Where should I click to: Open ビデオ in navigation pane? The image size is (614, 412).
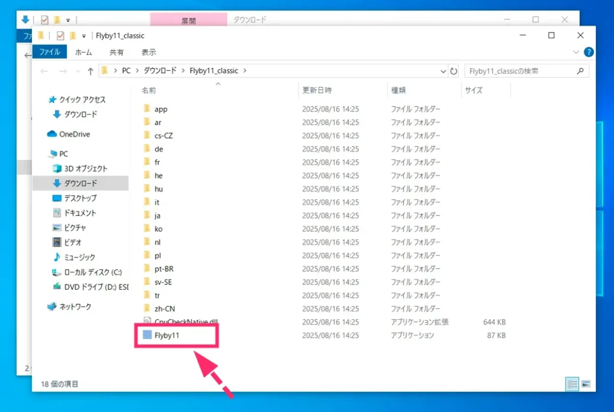[x=67, y=243]
